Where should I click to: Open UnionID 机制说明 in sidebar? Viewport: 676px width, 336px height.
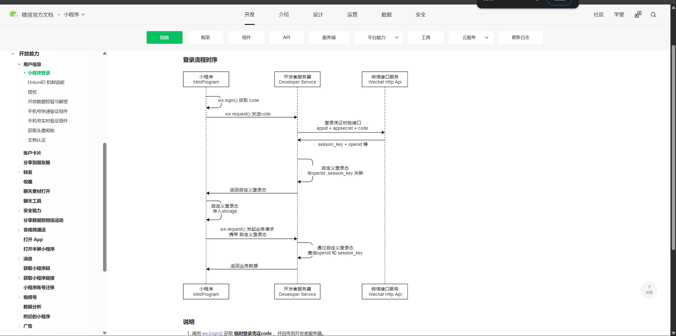pyautogui.click(x=46, y=82)
